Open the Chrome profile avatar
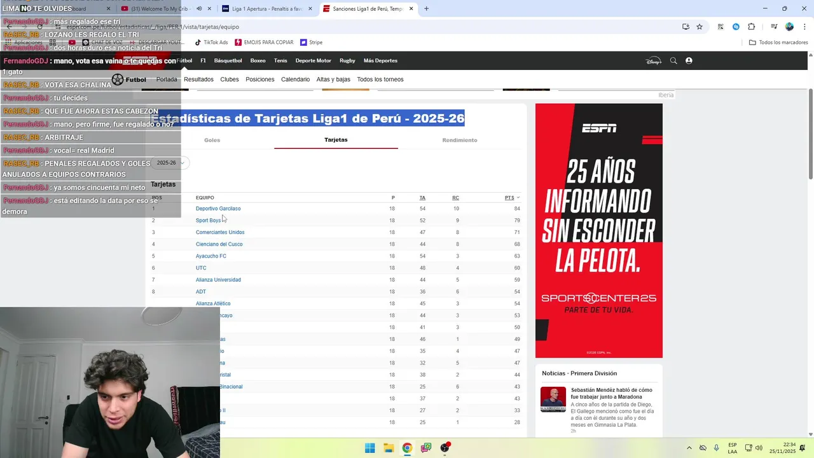 [789, 27]
